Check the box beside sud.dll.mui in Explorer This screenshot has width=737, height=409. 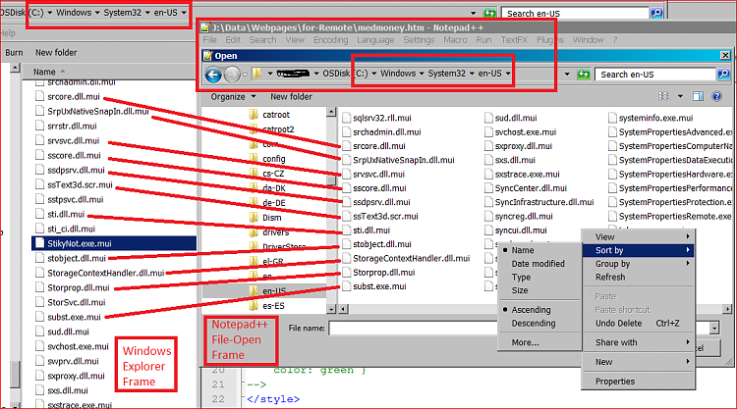coord(40,332)
